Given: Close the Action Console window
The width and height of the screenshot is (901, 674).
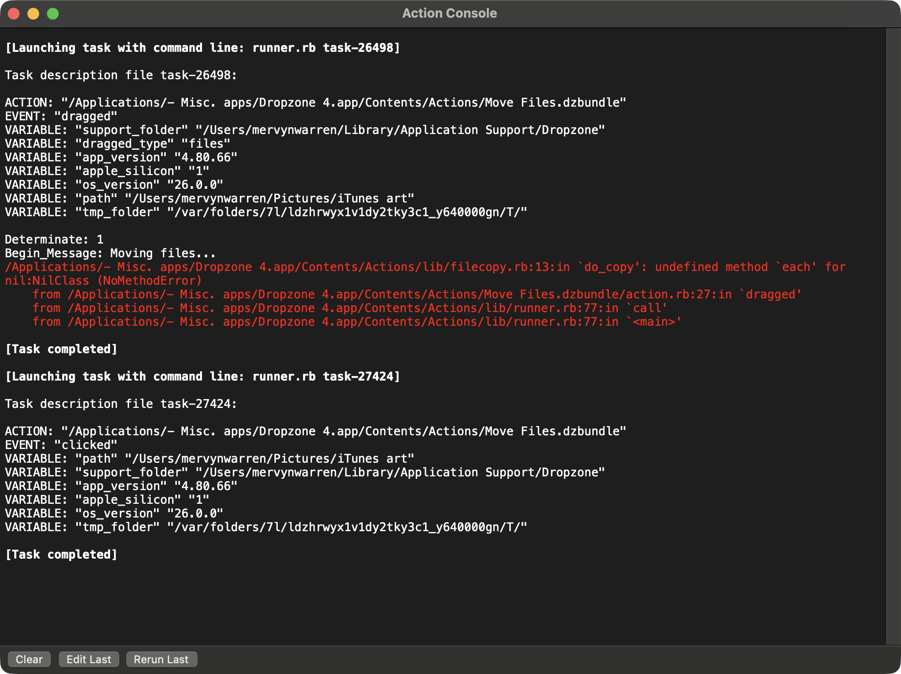Looking at the screenshot, I should (x=14, y=14).
